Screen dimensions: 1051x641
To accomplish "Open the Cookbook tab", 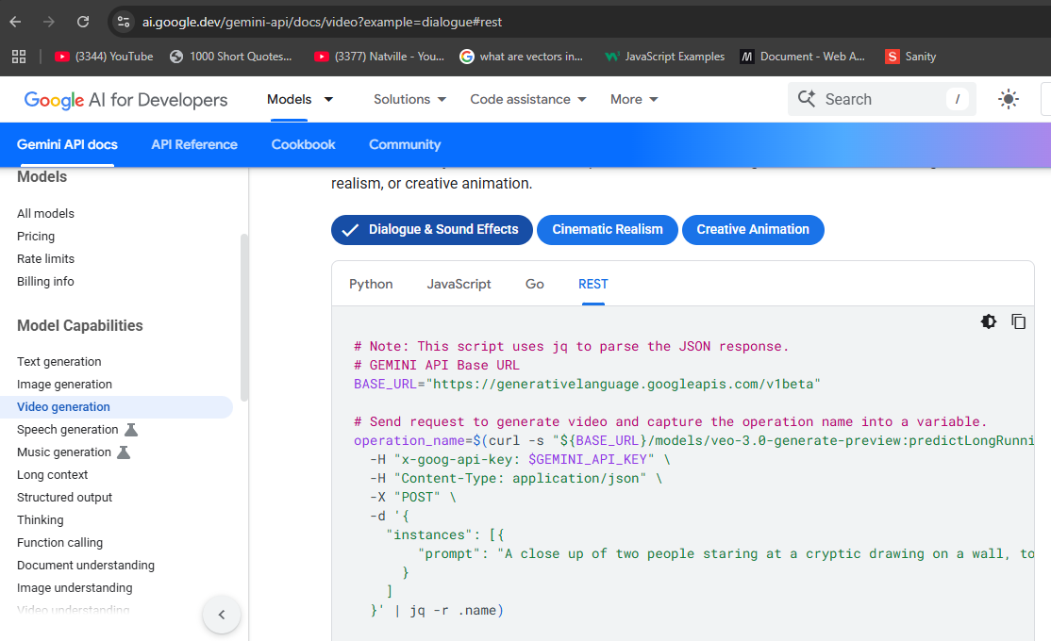I will point(303,144).
